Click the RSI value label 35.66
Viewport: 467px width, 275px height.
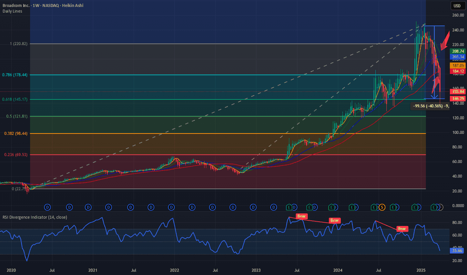[x=457, y=250]
